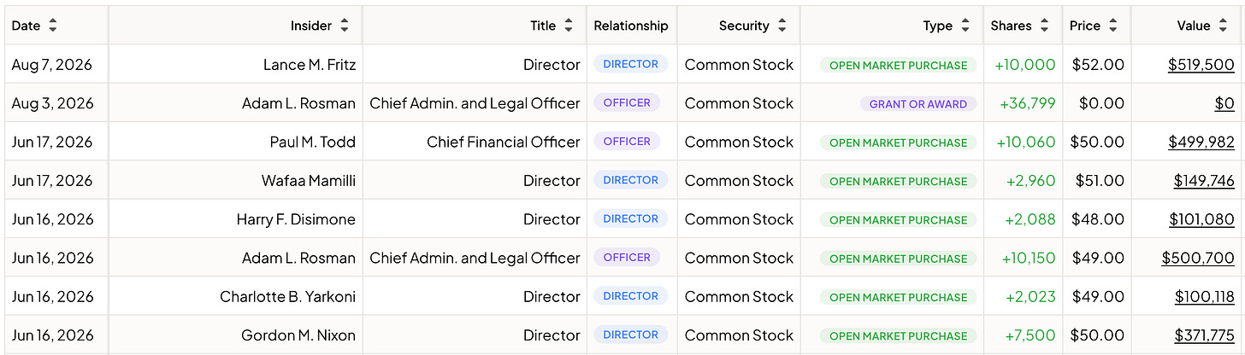Screen dimensions: 1245x355
Task: Click the Insider column sort icon
Action: (x=345, y=26)
